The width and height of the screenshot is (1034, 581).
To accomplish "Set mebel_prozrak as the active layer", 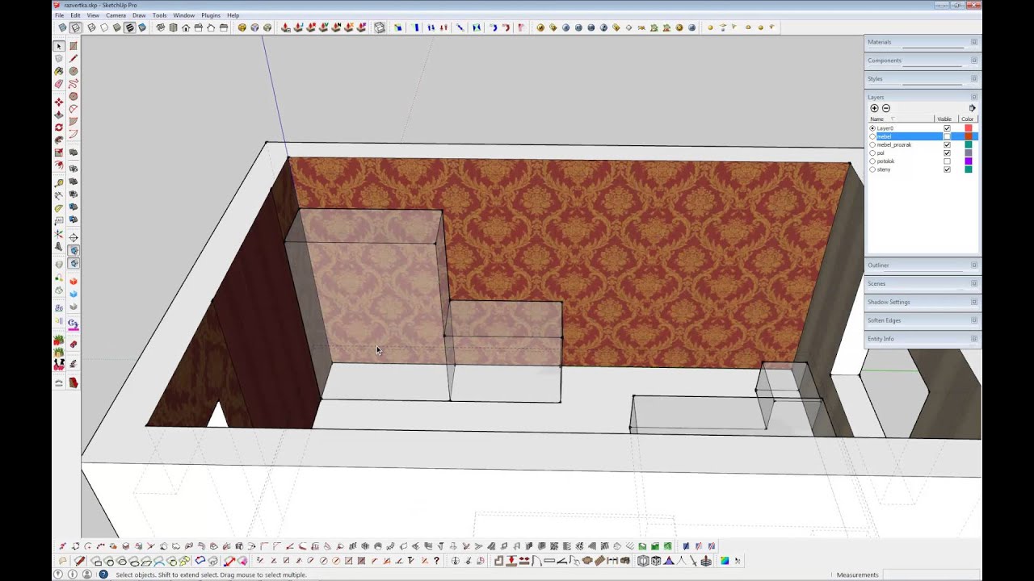I will click(872, 144).
